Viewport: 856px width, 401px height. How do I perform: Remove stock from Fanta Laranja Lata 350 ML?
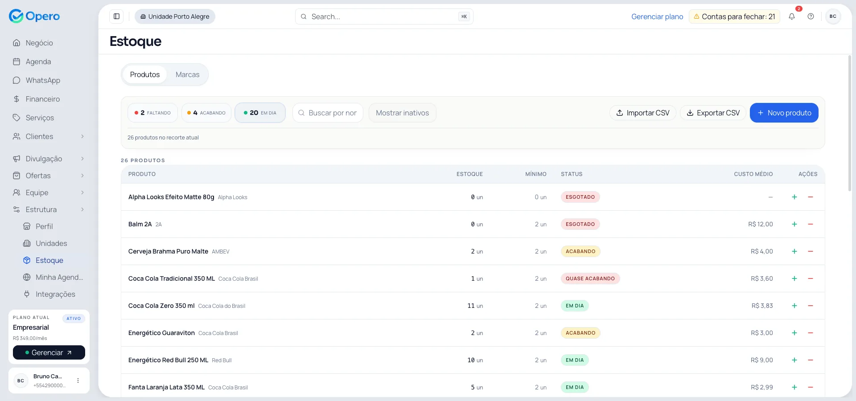pyautogui.click(x=811, y=387)
